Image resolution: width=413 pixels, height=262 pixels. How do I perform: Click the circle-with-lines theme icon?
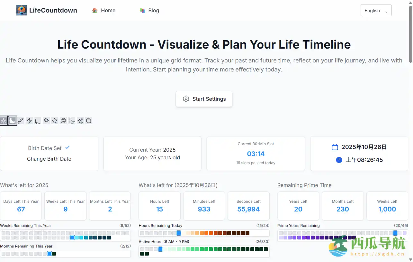click(63, 121)
